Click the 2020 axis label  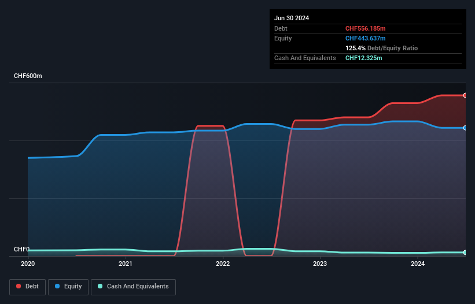tap(28, 264)
